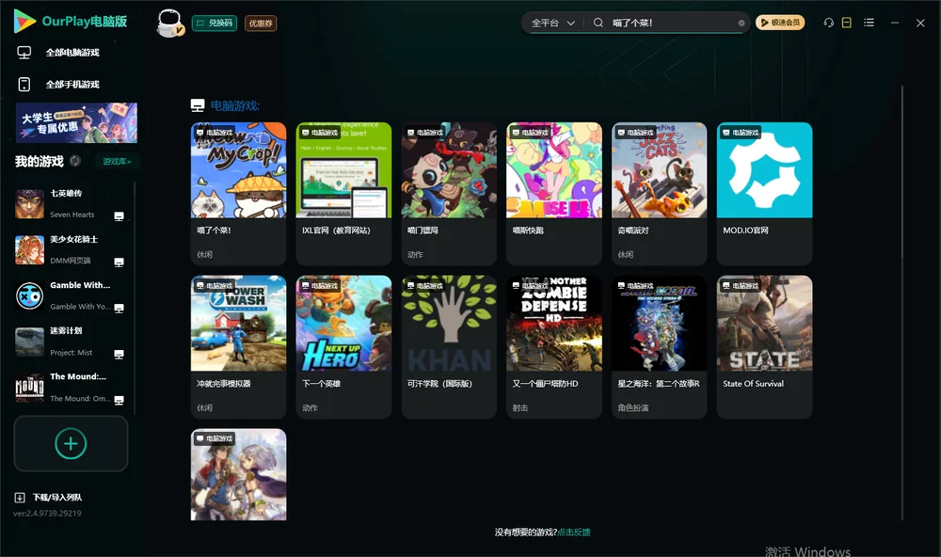Screen dimensions: 941x557
Task: Select 七英雄传 text in my games
Action: [x=66, y=193]
